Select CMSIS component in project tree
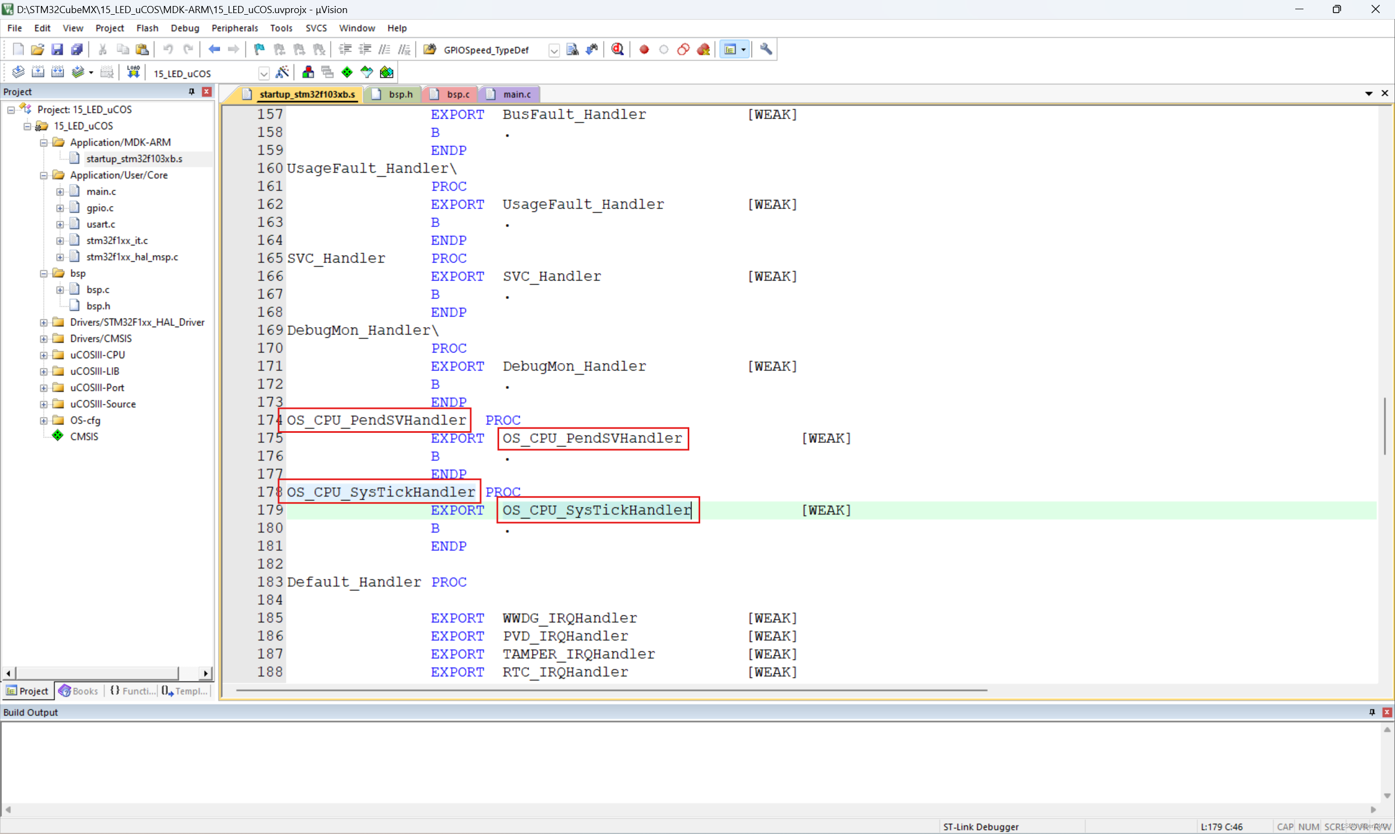Viewport: 1395px width, 834px height. pyautogui.click(x=84, y=437)
